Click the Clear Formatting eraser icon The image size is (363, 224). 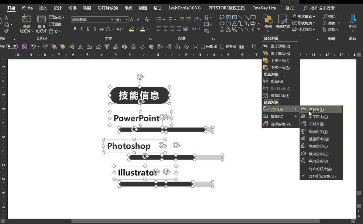(x=147, y=20)
